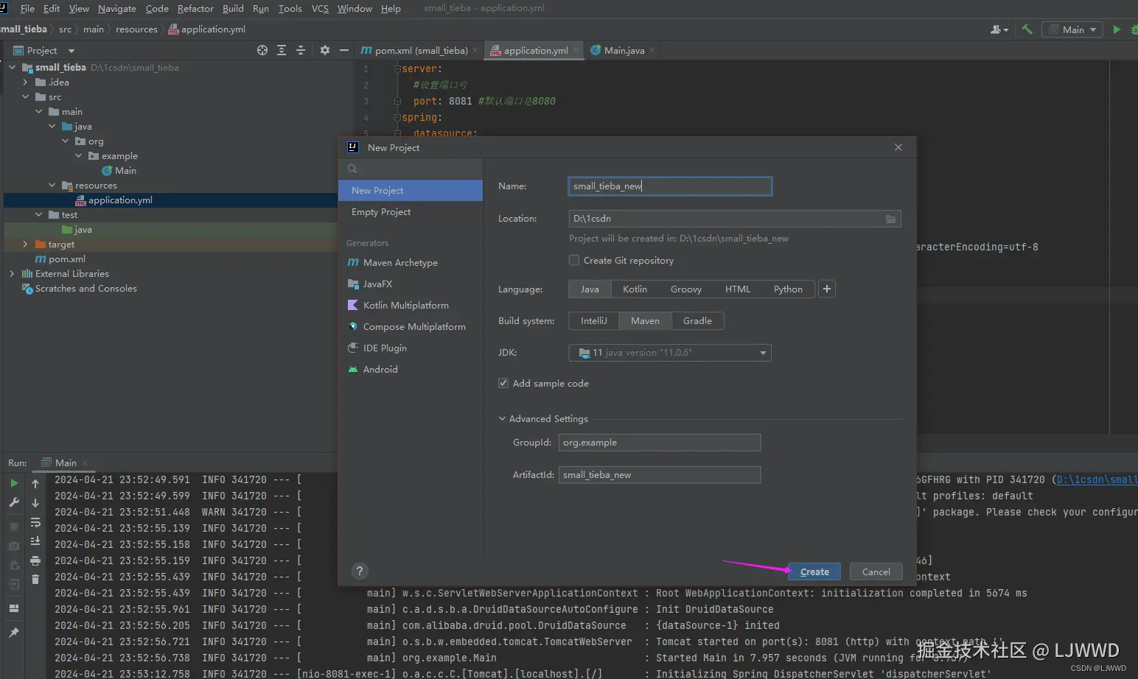The height and width of the screenshot is (679, 1138).
Task: Click the Create button
Action: tap(814, 571)
